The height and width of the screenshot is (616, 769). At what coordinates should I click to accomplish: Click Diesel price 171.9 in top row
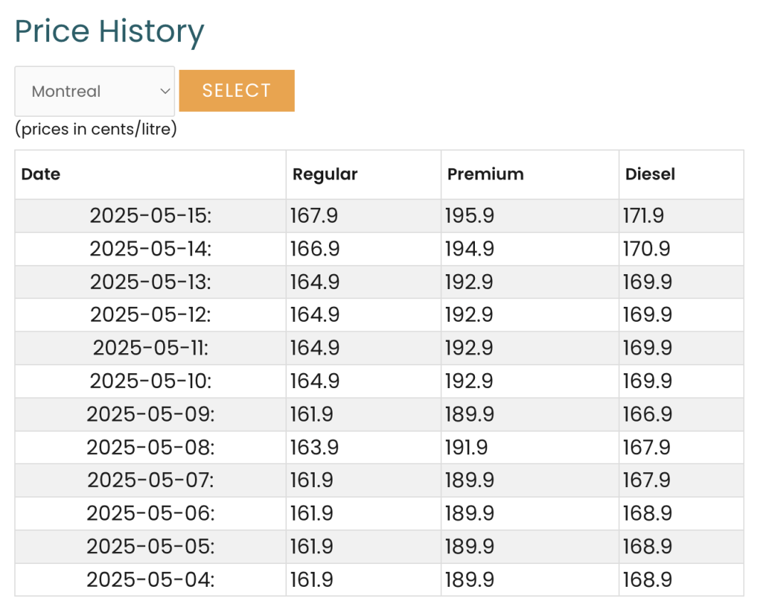[x=644, y=216]
